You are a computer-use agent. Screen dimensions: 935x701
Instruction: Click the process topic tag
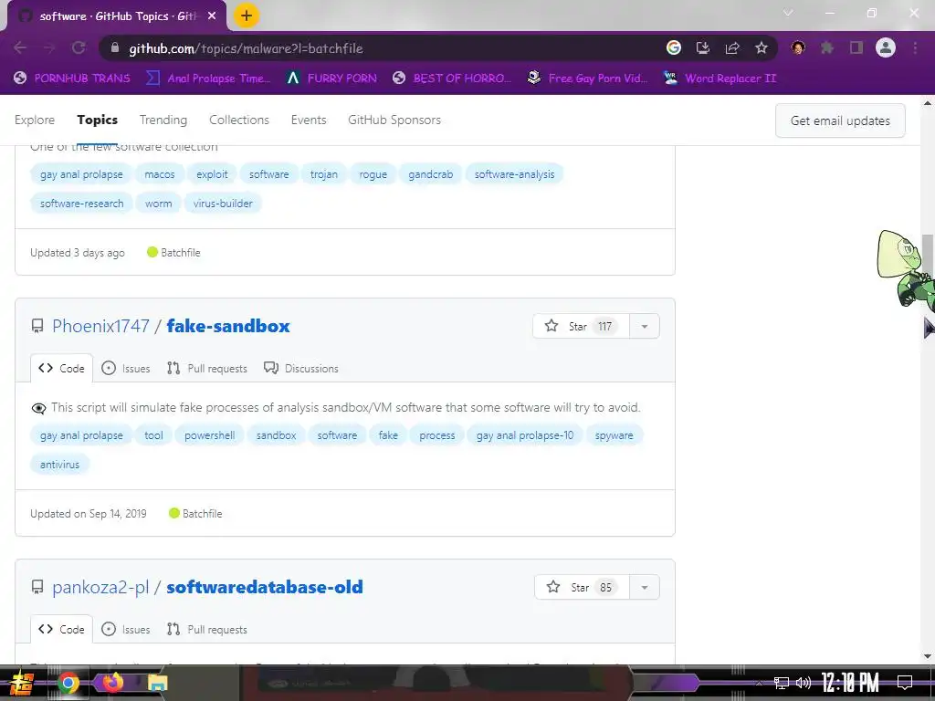click(437, 435)
